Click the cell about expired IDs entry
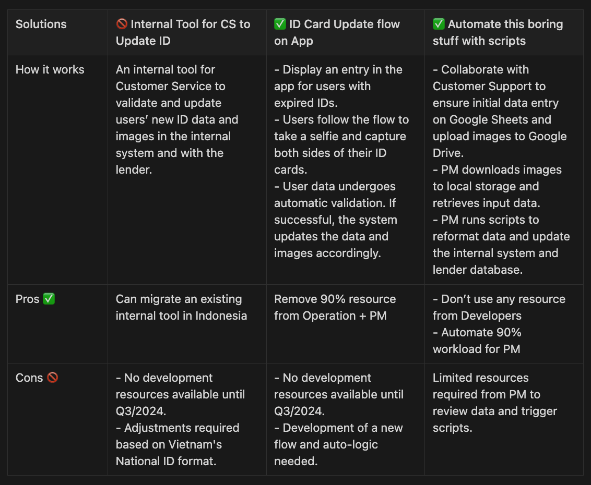This screenshot has width=591, height=485. 346,170
